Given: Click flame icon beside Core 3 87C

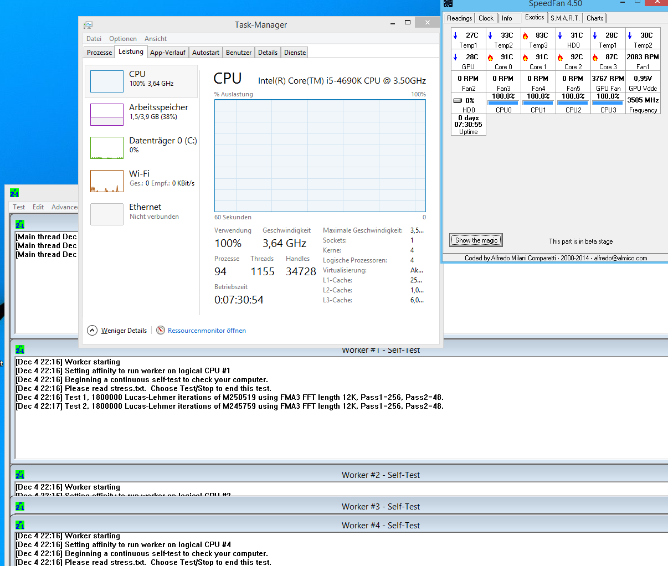Looking at the screenshot, I should pyautogui.click(x=595, y=57).
